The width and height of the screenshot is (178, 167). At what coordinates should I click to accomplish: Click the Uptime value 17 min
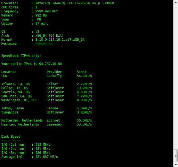(42, 23)
